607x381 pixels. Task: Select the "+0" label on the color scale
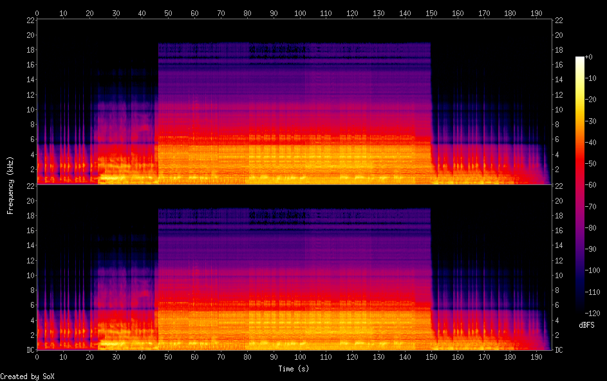[x=588, y=57]
